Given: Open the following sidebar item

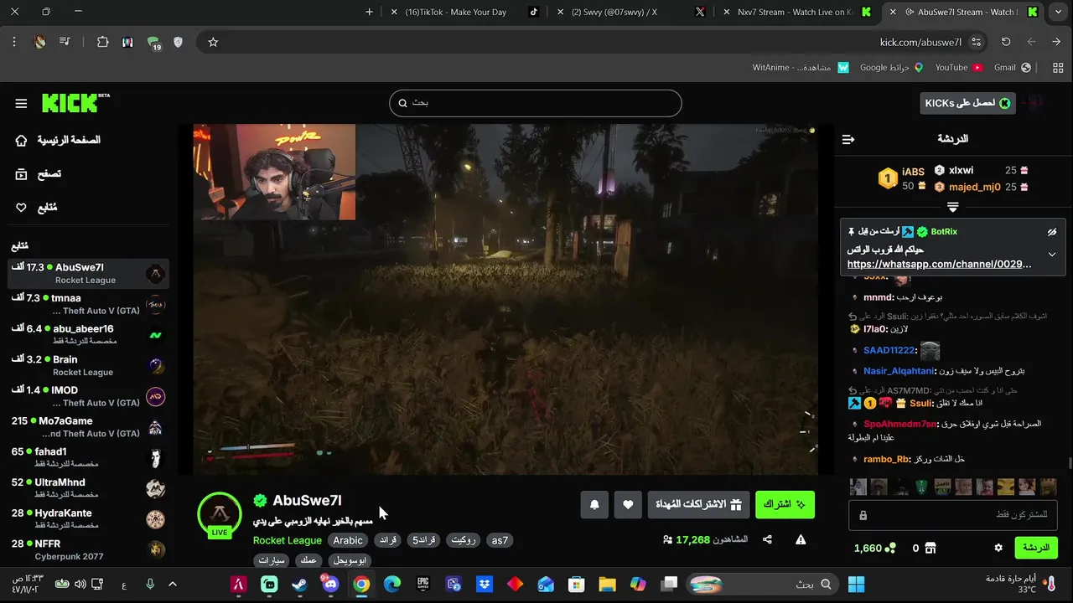Looking at the screenshot, I should tap(38, 207).
